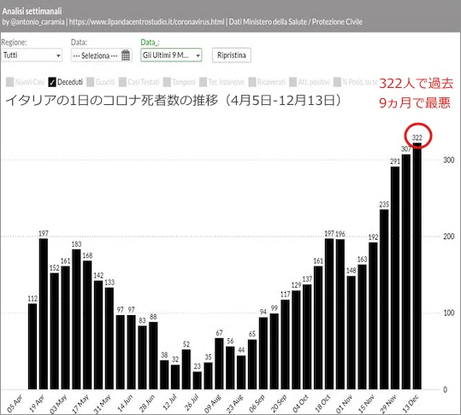Screen dimensions: 461x415
Task: Click the shortest bar labeled 23
Action: [198, 381]
